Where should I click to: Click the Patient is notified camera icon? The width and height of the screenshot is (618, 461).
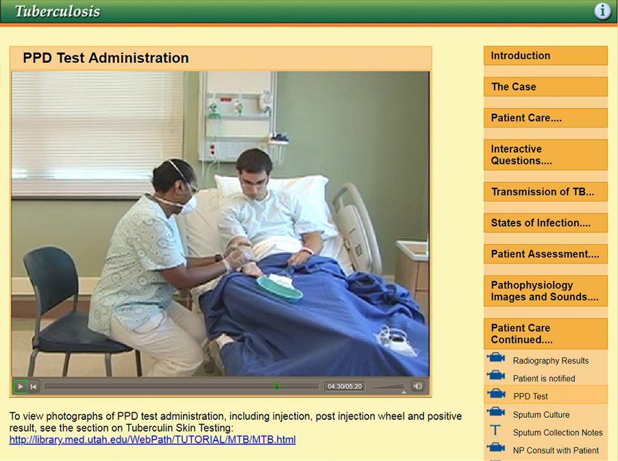pyautogui.click(x=496, y=375)
